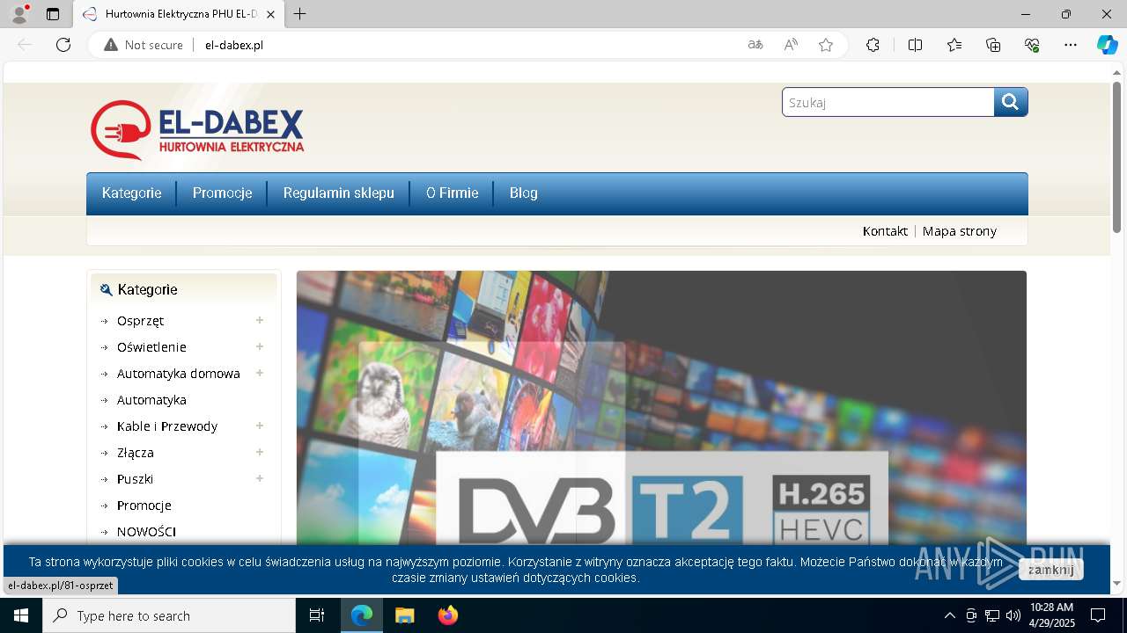Viewport: 1127px width, 633px height.
Task: Click the Not secure warning icon
Action: (x=111, y=45)
